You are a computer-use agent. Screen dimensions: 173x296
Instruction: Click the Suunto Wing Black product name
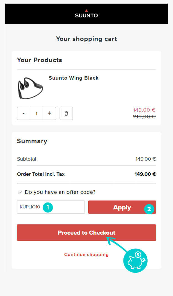74,78
